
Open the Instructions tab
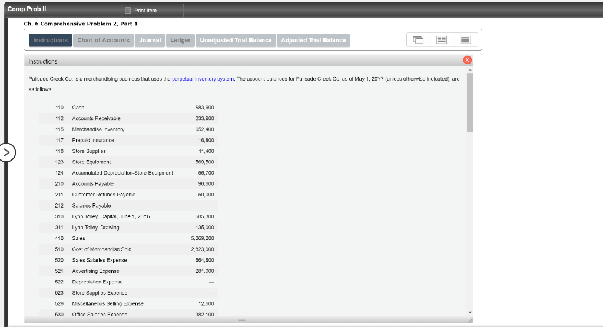(x=51, y=41)
